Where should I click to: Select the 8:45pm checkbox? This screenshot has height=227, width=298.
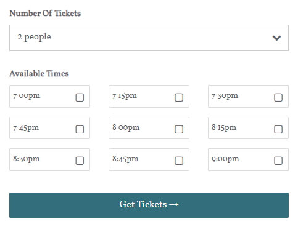click(x=179, y=161)
